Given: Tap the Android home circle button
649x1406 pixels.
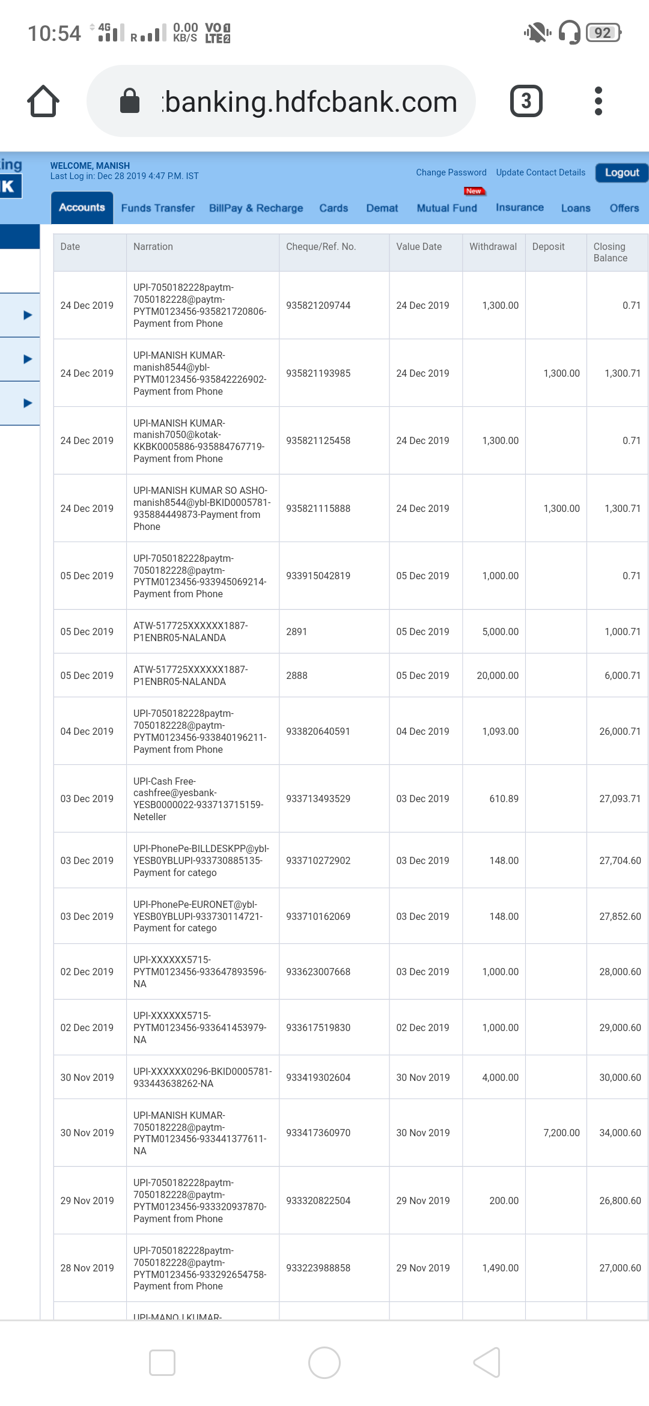Looking at the screenshot, I should [324, 1363].
